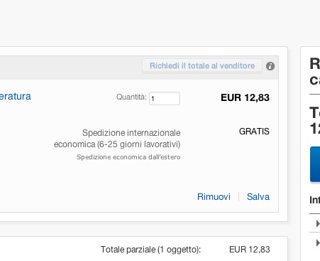
Task: Expand the second disclosure triangle in right panel
Action: (x=318, y=243)
